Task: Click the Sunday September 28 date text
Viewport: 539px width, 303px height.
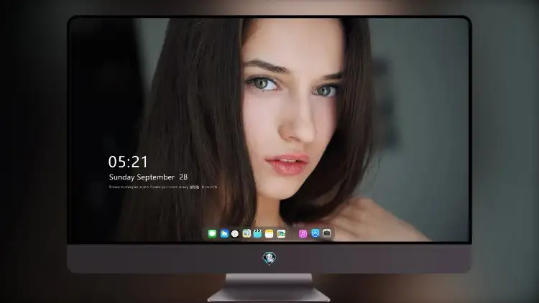Action: [148, 177]
